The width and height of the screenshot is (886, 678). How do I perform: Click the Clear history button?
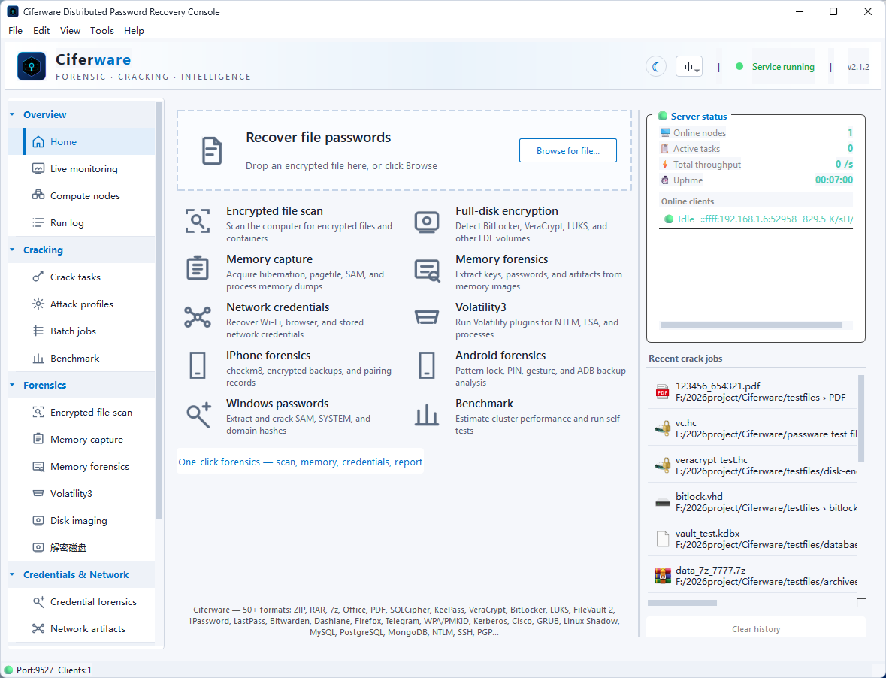pos(756,629)
